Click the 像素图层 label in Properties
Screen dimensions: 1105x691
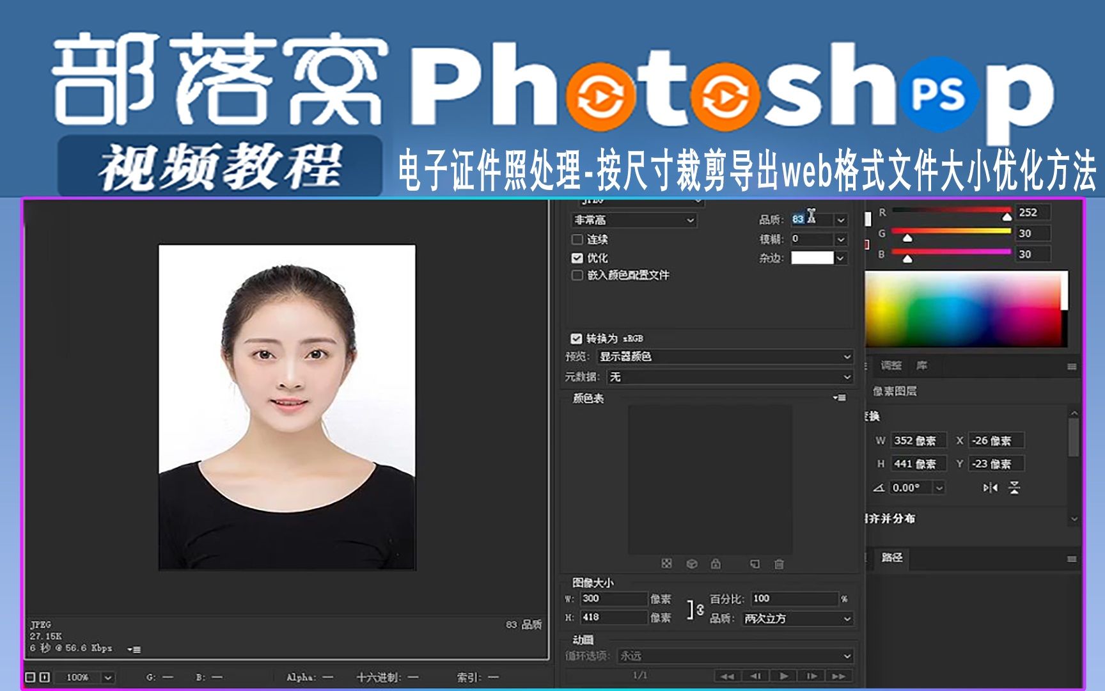tap(895, 391)
